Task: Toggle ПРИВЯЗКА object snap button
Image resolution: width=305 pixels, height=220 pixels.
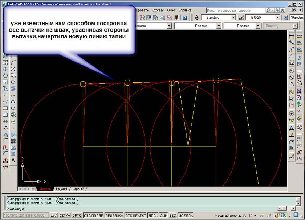Action: (114, 215)
